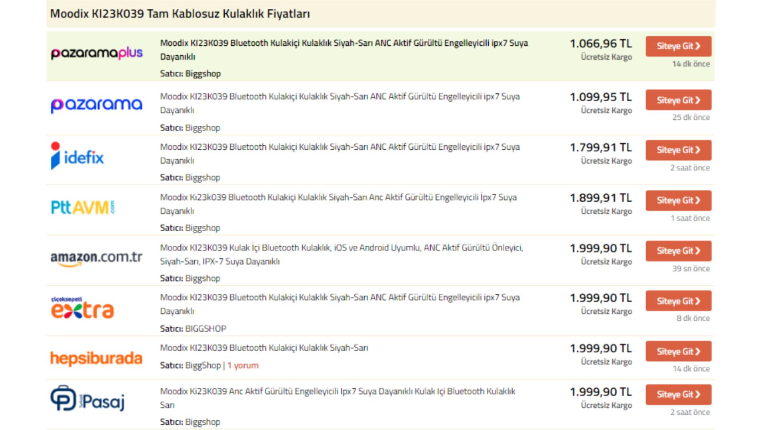Click the 1.066,96 TL price

601,43
